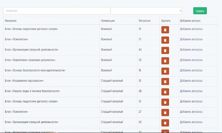Add questions to Вожатый «Психология» block
The height and width of the screenshot is (133, 222).
191,39
